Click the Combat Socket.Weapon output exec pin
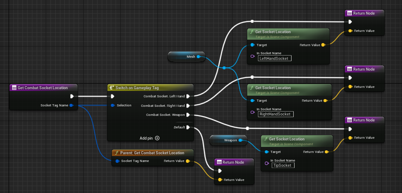The height and width of the screenshot is (193, 402). coord(188,115)
